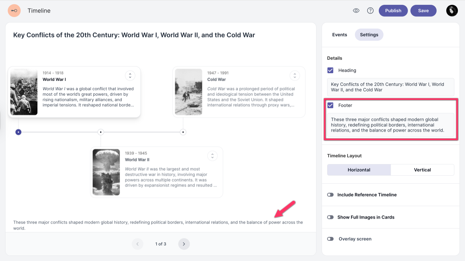This screenshot has width=465, height=261.
Task: Click the Publish button
Action: coord(393,11)
